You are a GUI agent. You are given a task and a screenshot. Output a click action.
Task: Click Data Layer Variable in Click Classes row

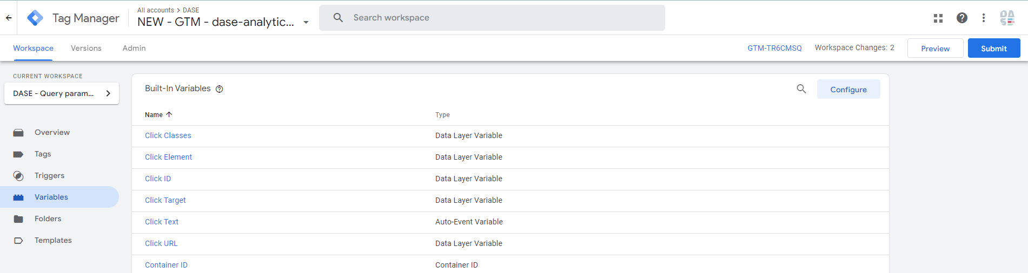[469, 135]
